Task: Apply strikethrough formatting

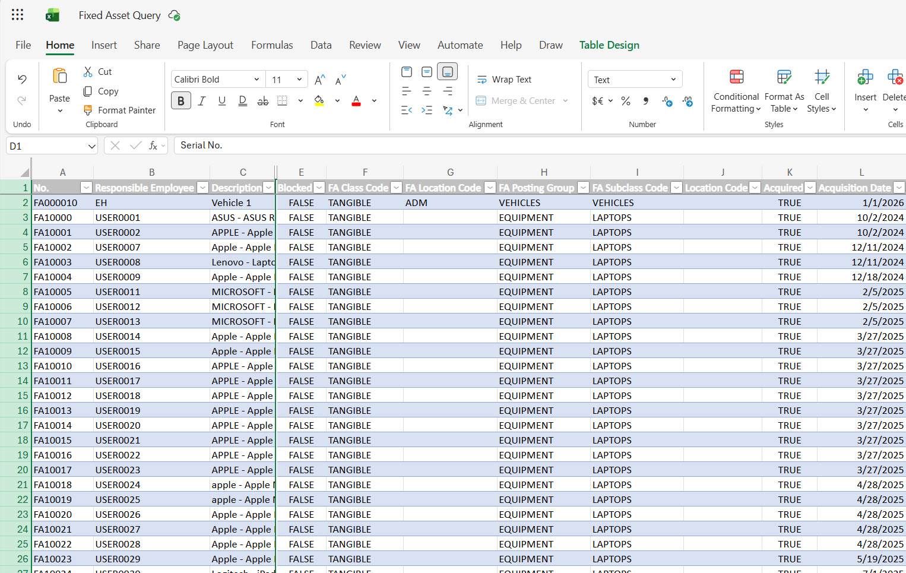Action: click(262, 101)
